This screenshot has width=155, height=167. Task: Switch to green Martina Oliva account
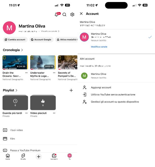[x=116, y=76]
